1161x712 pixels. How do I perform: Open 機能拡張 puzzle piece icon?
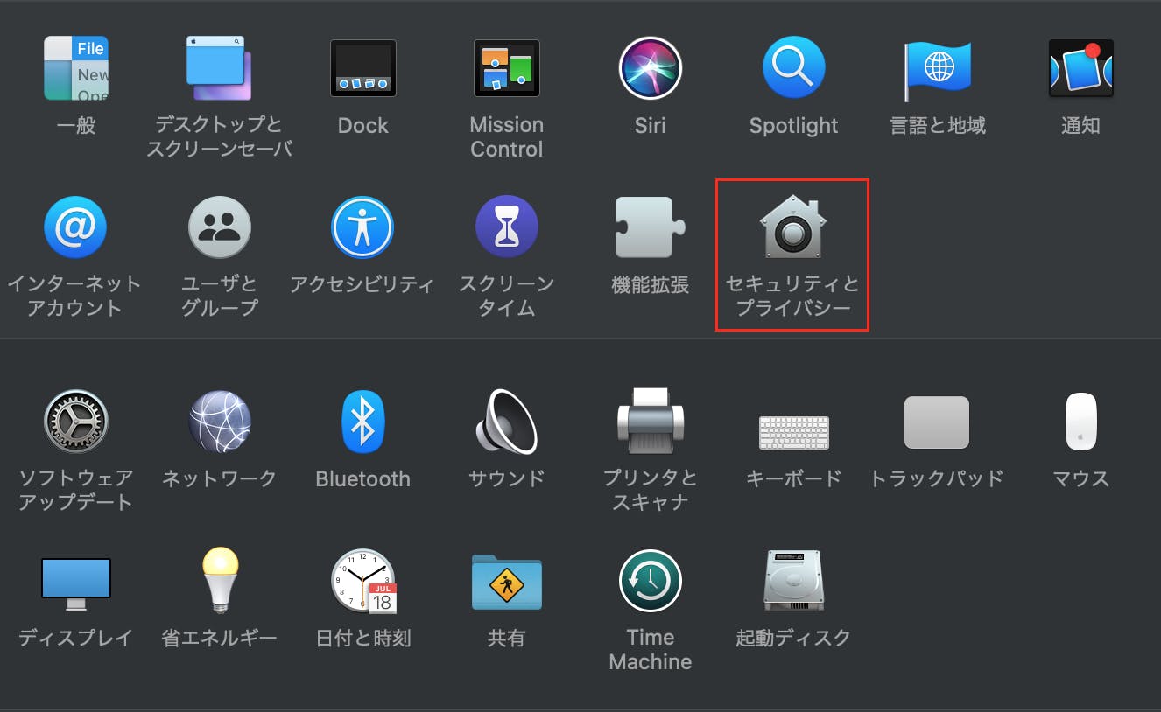[650, 227]
